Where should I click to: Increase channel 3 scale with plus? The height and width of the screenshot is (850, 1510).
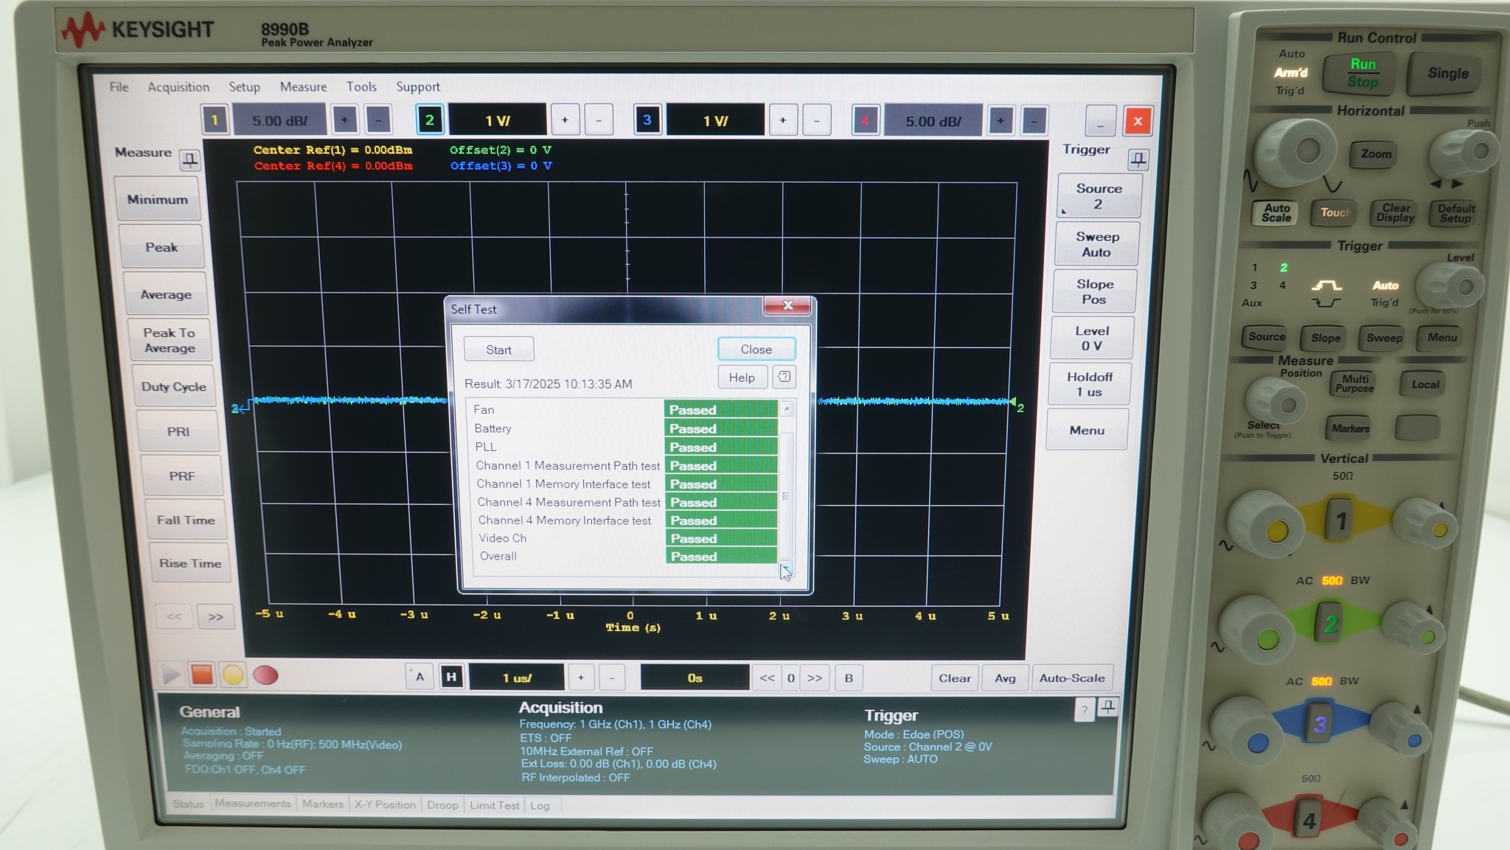click(x=783, y=120)
